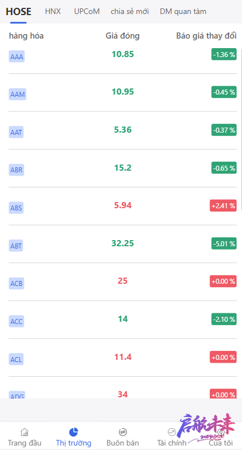
Task: Switch to the UPCoM tab
Action: pos(87,12)
